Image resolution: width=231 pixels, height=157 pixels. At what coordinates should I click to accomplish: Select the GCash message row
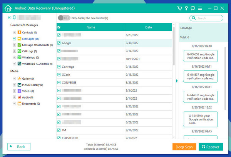(x=114, y=75)
